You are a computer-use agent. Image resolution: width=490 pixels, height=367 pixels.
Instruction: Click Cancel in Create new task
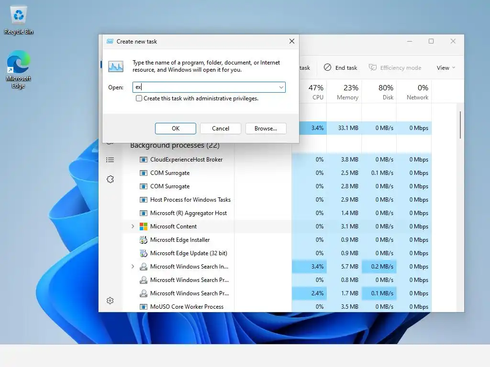coord(220,128)
